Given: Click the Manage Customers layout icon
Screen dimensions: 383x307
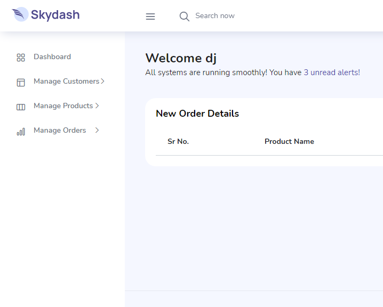Looking at the screenshot, I should point(21,83).
